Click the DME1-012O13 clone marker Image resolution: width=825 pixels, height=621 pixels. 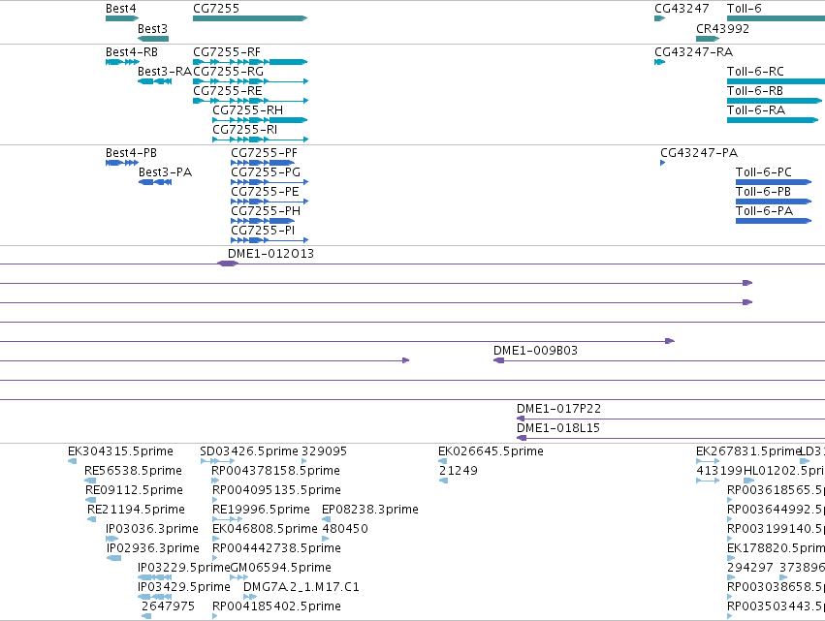tap(228, 264)
